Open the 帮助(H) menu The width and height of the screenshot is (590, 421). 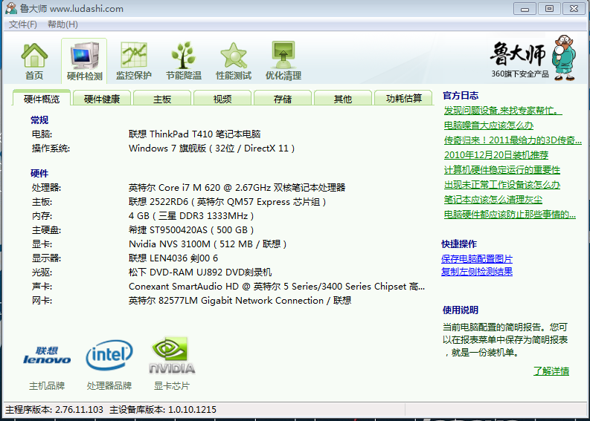(x=62, y=25)
